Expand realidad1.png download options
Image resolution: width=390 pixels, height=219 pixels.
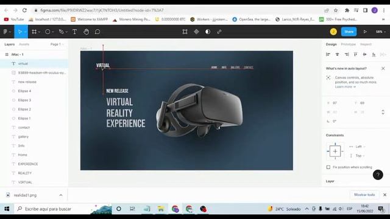61,195
